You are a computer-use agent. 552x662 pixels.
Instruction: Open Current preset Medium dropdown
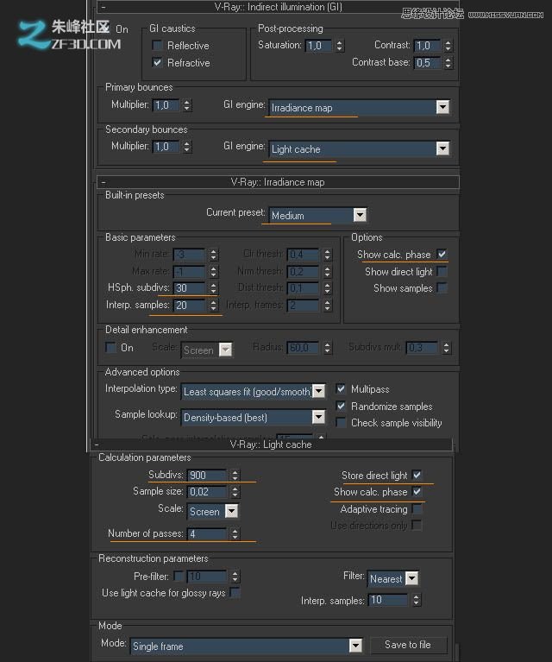360,215
